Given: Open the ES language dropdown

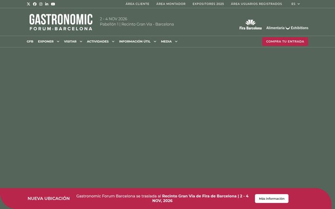Looking at the screenshot, I should click(x=295, y=4).
